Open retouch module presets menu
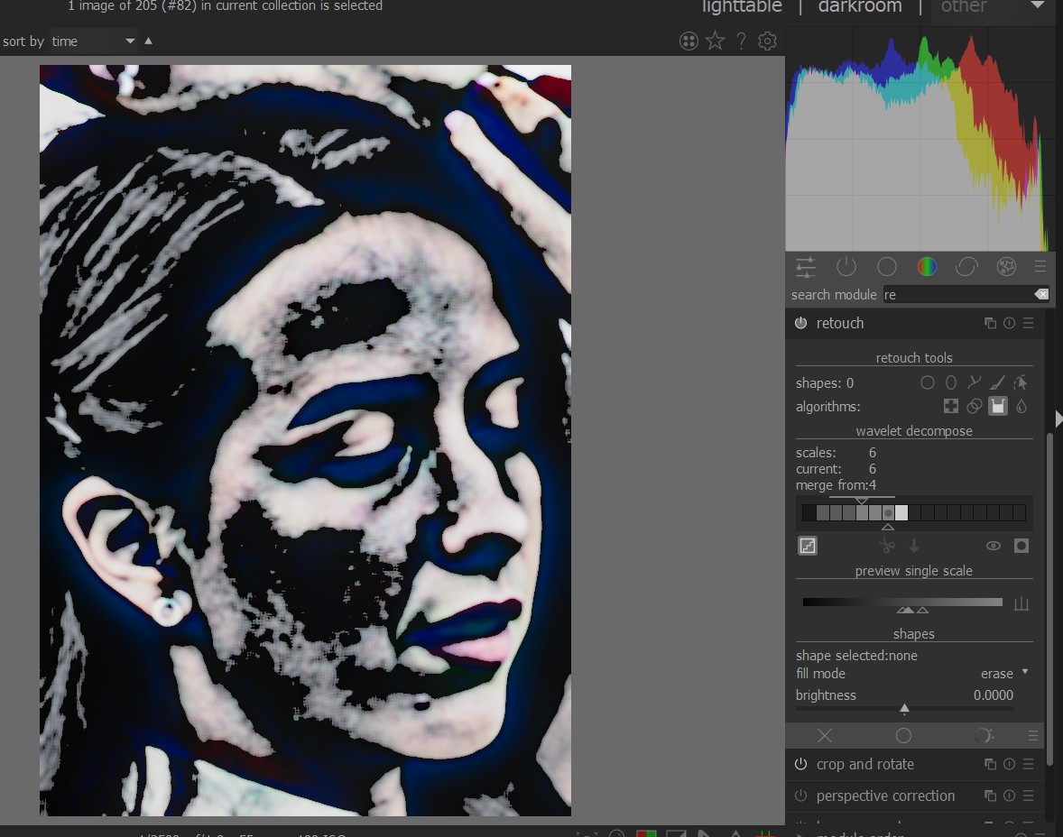Viewport: 1063px width, 837px height. click(x=1029, y=323)
